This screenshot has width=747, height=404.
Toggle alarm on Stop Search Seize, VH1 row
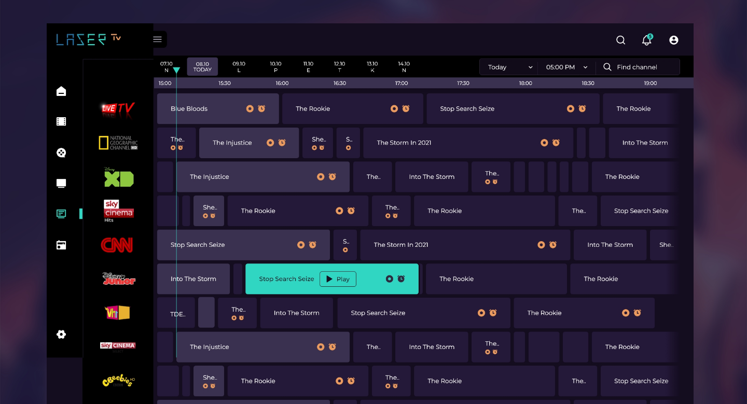493,313
